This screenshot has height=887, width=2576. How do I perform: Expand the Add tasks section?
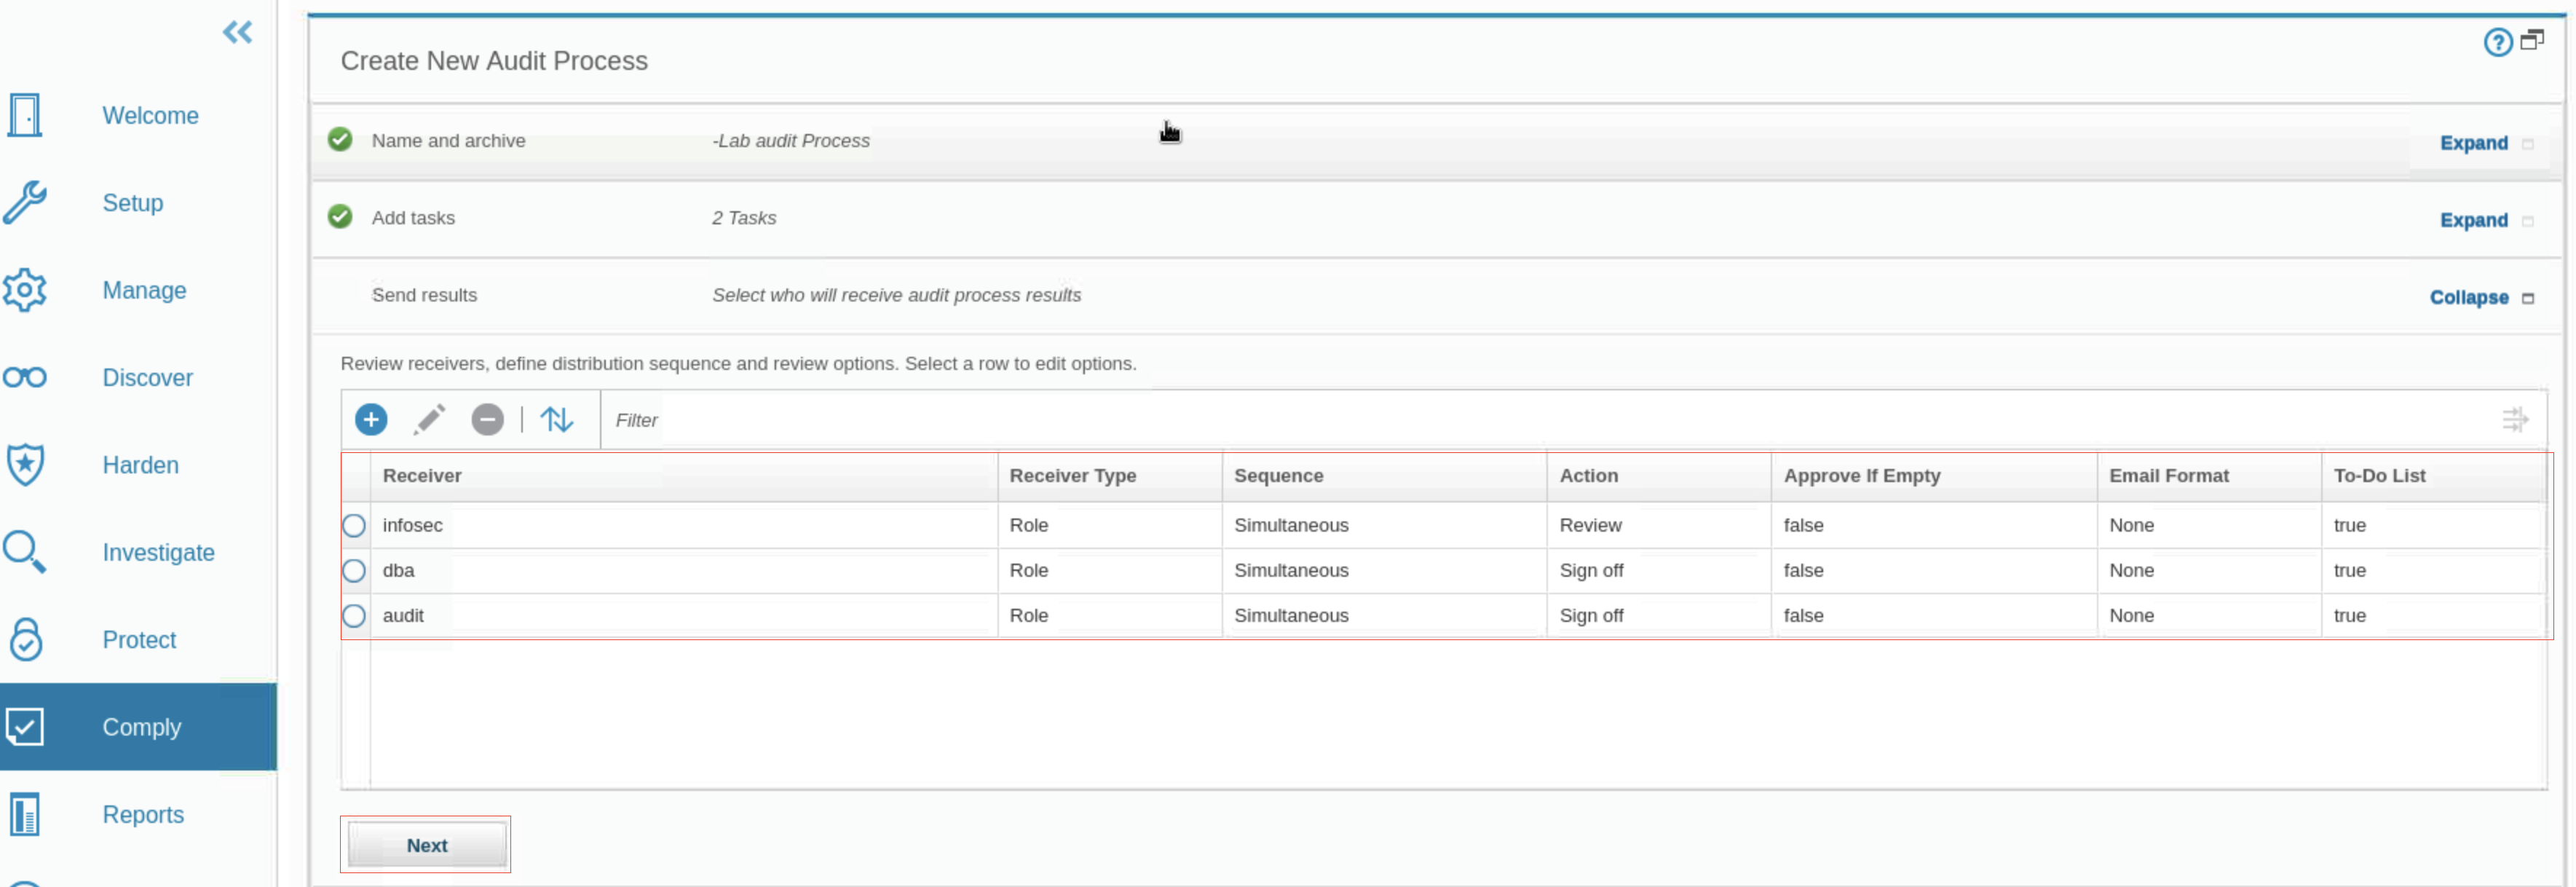(2473, 220)
